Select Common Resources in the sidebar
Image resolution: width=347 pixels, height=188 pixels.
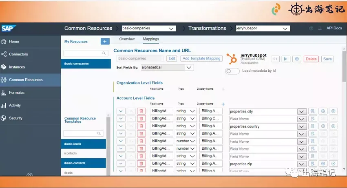tap(30, 80)
